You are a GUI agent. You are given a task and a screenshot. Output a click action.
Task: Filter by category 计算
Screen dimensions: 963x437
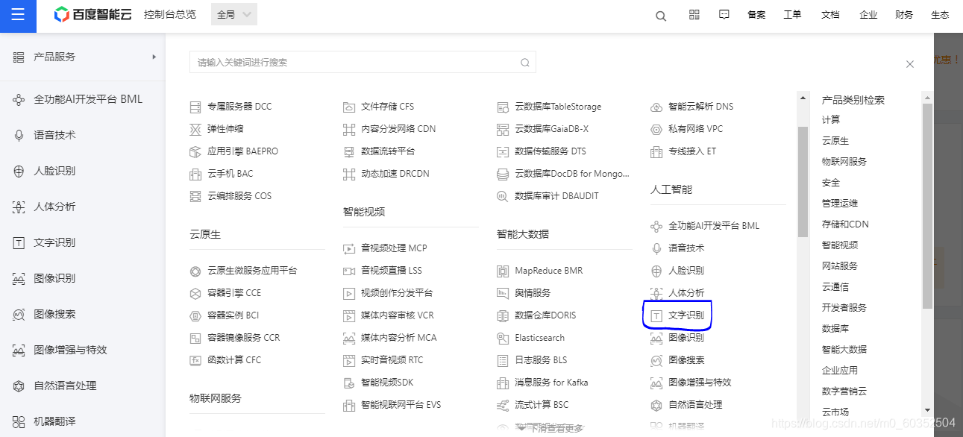831,119
